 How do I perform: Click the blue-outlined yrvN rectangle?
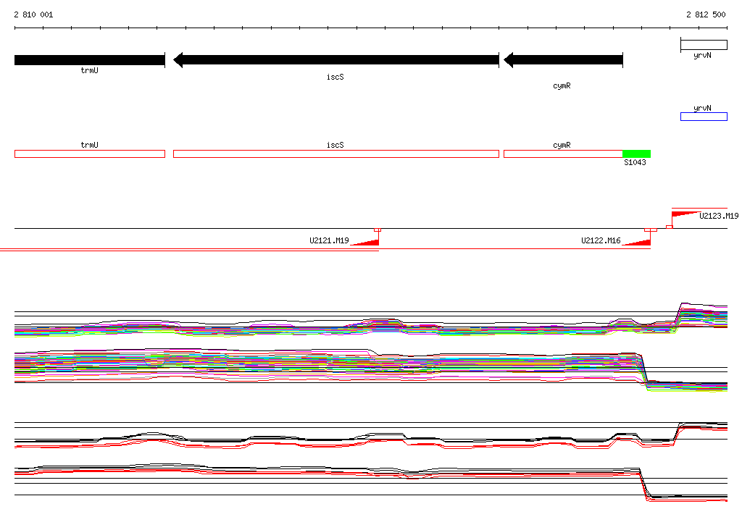coord(704,117)
